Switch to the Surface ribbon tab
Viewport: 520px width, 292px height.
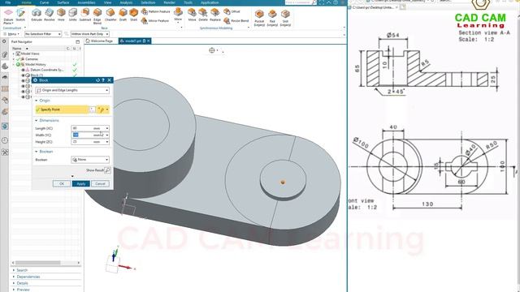tap(63, 2)
